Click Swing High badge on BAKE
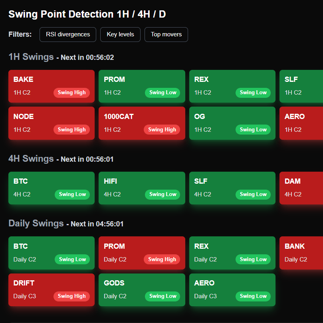323x323 pixels. 71,93
